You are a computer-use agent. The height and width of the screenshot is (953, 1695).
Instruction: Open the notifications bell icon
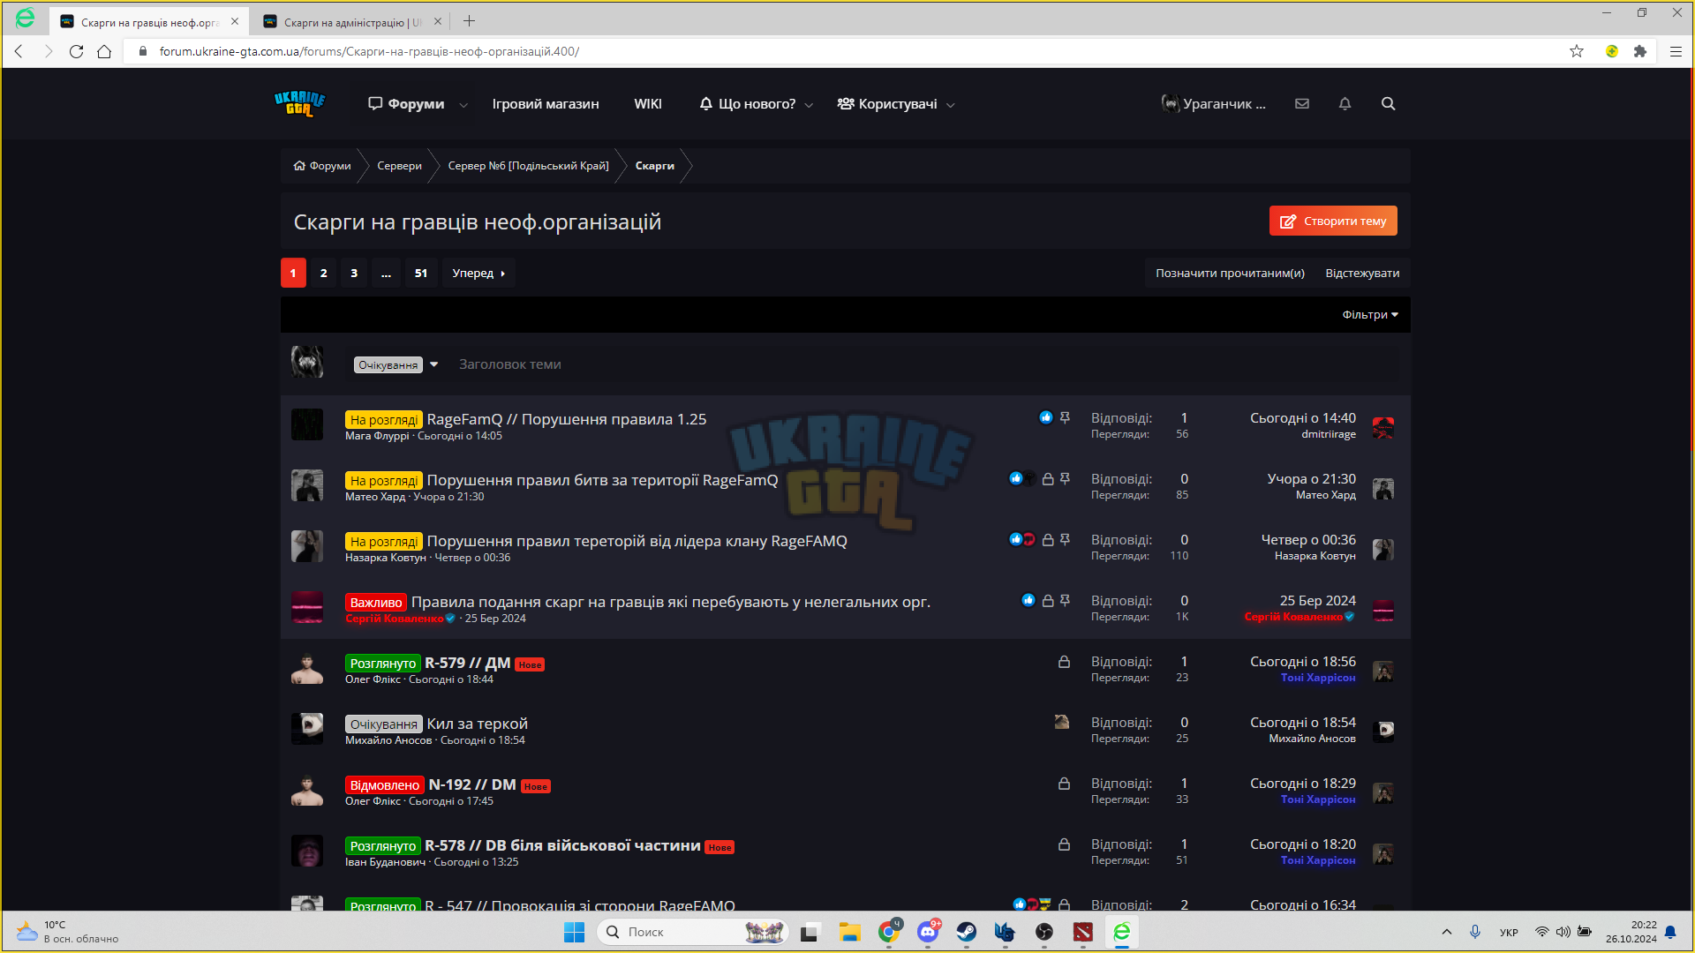1345,103
